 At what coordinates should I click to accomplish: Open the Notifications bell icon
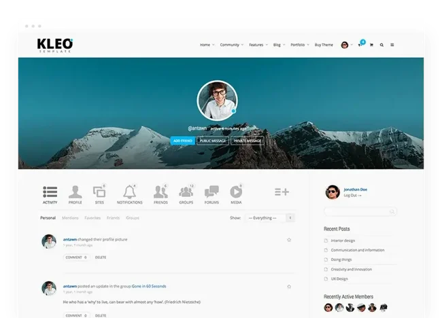tap(129, 193)
